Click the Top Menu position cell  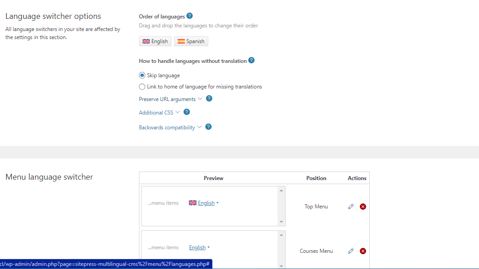tap(316, 207)
